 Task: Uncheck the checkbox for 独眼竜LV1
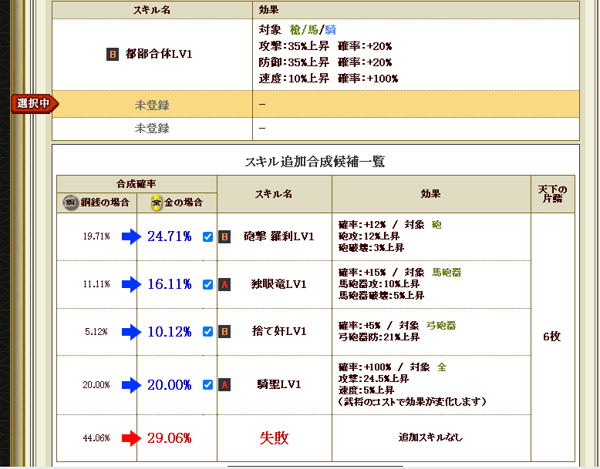pyautogui.click(x=207, y=285)
